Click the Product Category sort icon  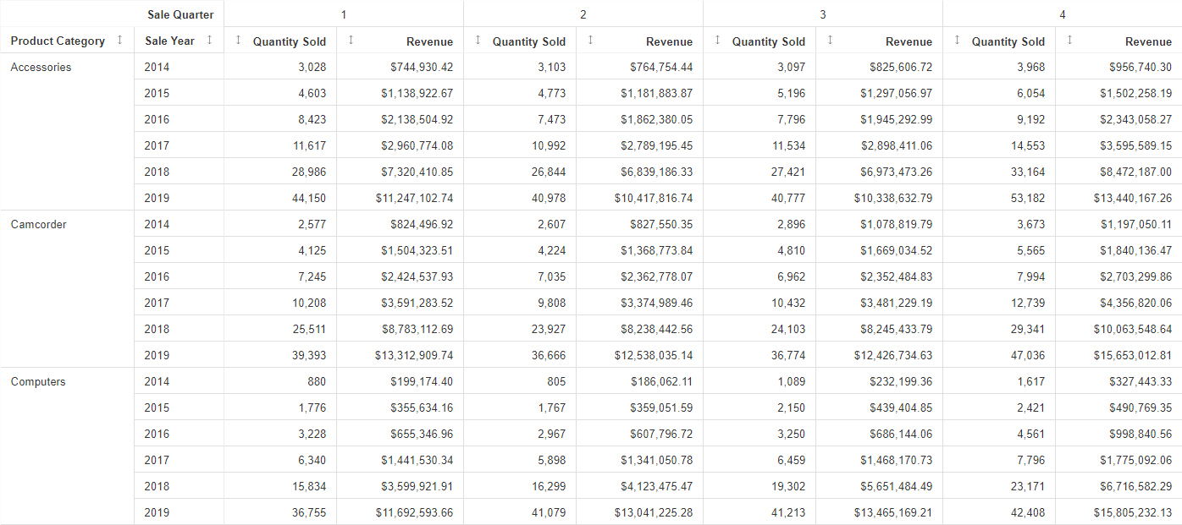119,40
